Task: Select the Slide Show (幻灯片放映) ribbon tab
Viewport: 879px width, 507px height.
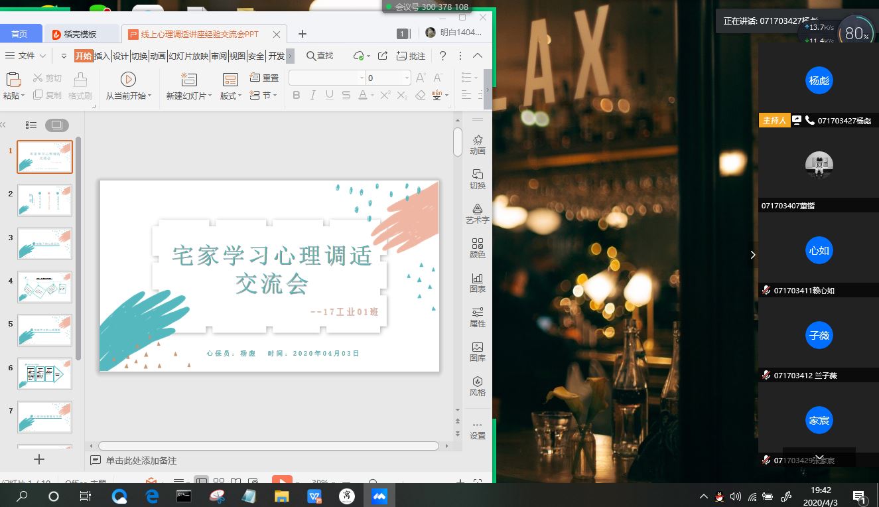Action: click(x=188, y=56)
